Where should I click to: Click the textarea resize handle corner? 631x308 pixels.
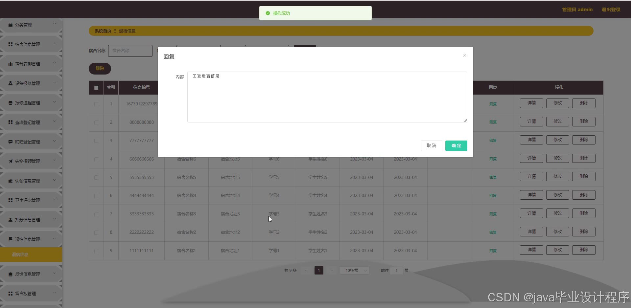pos(465,121)
